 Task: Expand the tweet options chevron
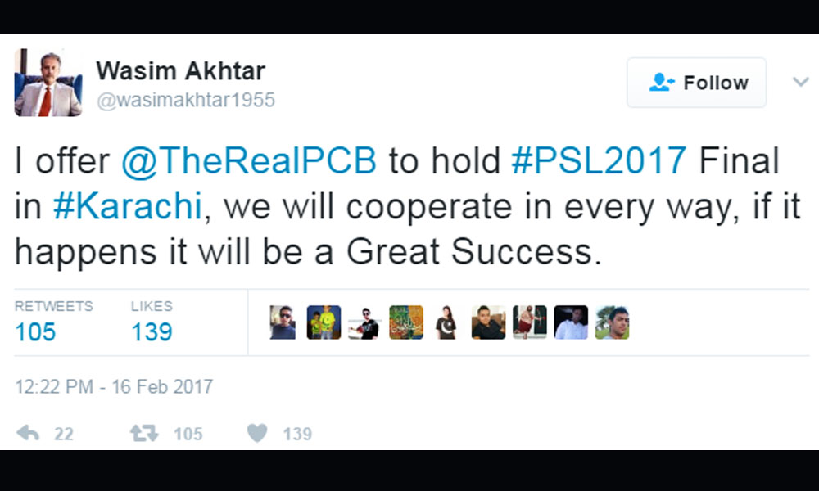click(x=800, y=82)
